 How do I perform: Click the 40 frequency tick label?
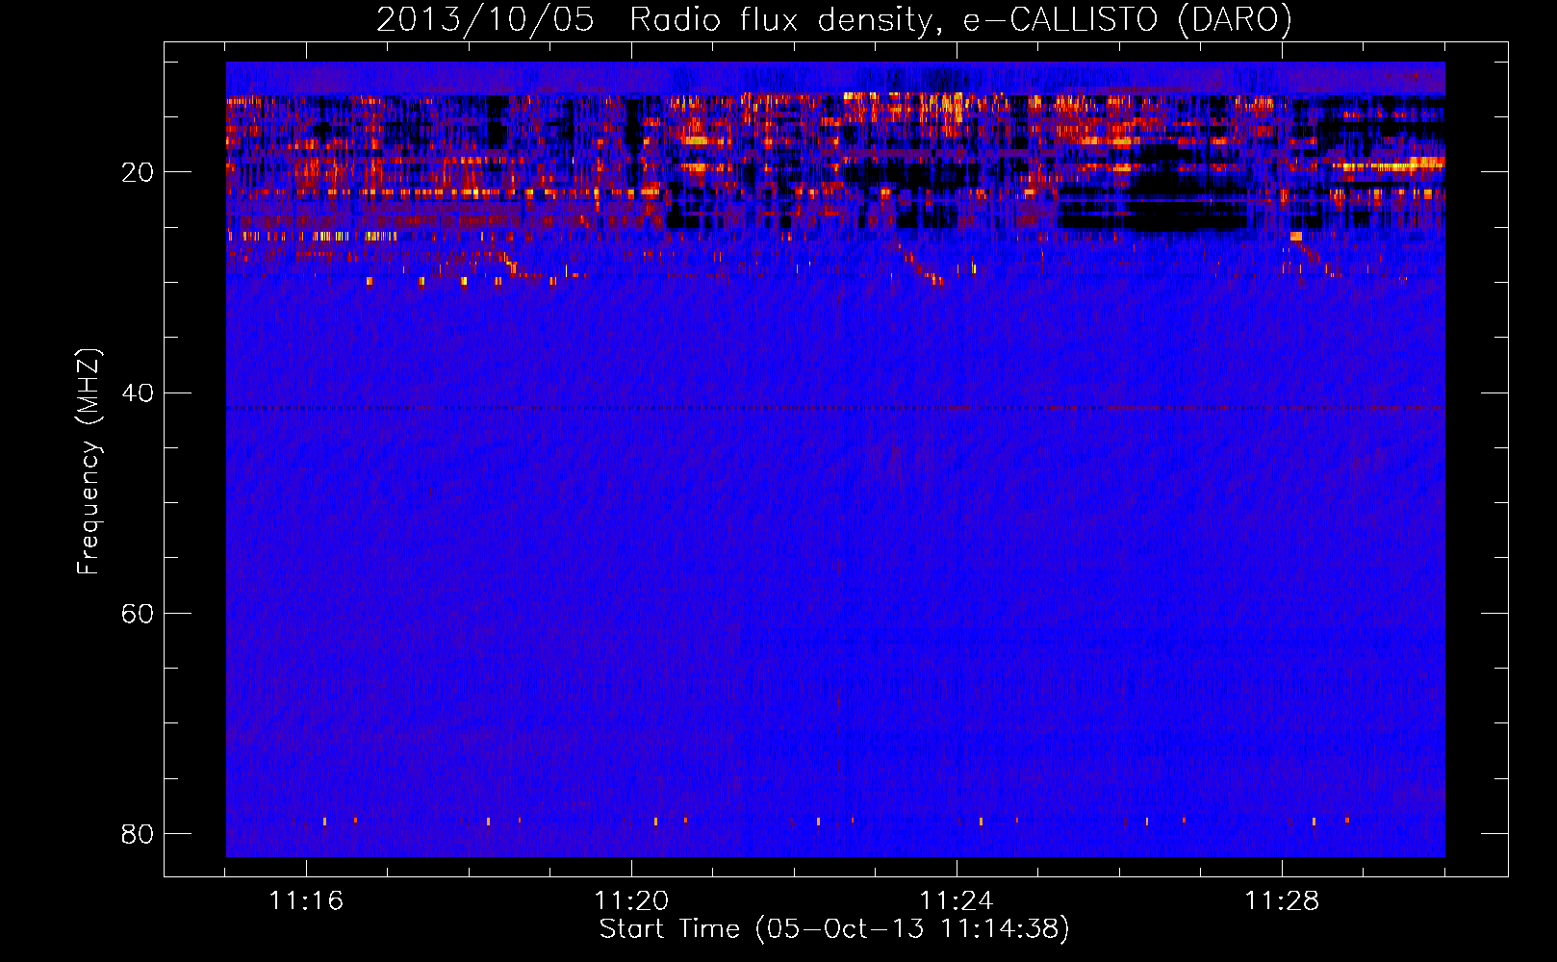[x=138, y=392]
